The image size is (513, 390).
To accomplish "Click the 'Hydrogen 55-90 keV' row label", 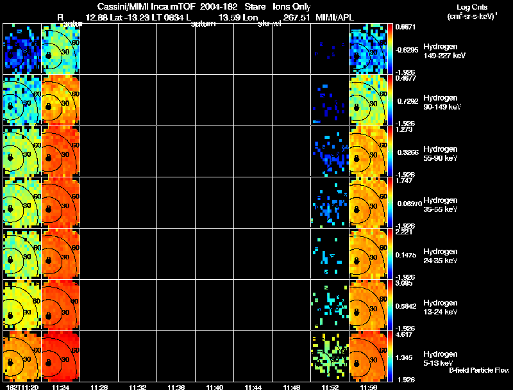I will pos(441,154).
